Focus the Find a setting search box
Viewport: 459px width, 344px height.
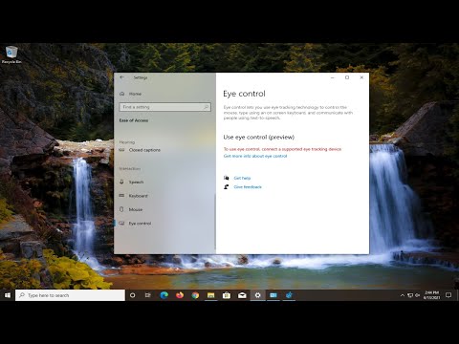pos(164,107)
